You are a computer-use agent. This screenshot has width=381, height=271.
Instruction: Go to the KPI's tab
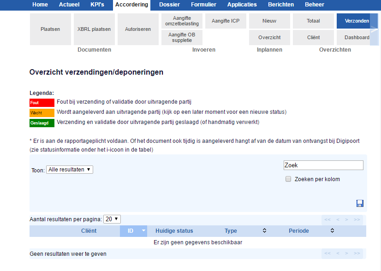(97, 5)
